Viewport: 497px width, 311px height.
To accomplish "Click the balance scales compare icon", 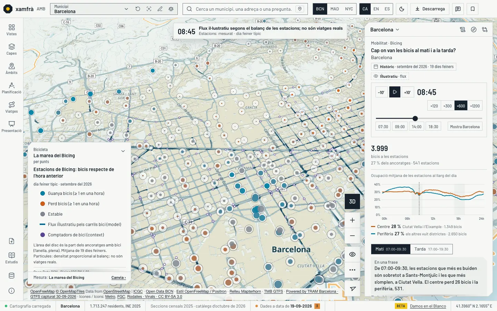I will coord(171,9).
